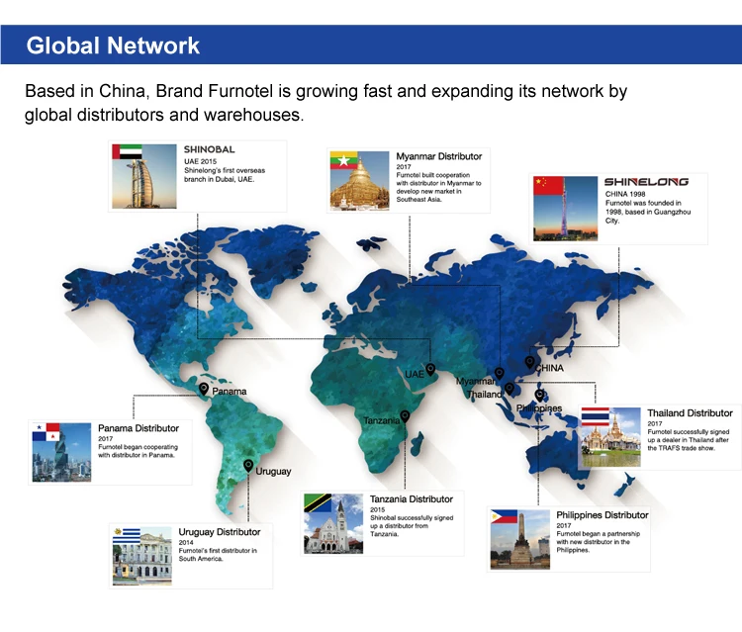The width and height of the screenshot is (742, 632).
Task: Open the Philippines monument photo
Action: point(520,539)
